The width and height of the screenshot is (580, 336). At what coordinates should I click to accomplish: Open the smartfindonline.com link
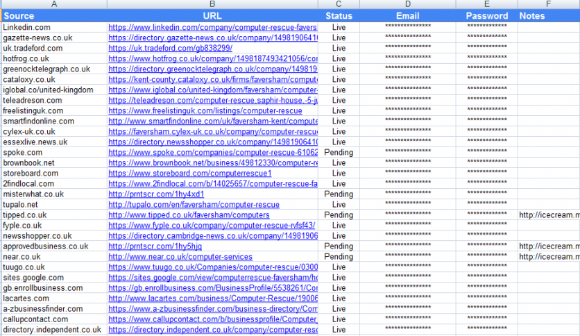coord(213,121)
